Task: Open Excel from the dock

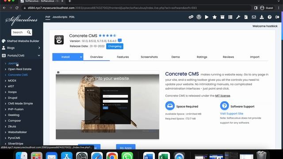Action: click(164, 156)
